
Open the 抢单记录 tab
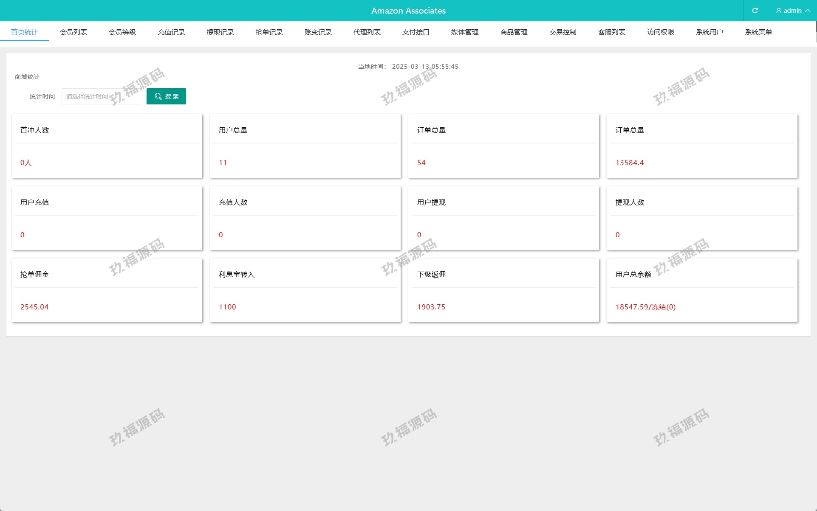269,32
